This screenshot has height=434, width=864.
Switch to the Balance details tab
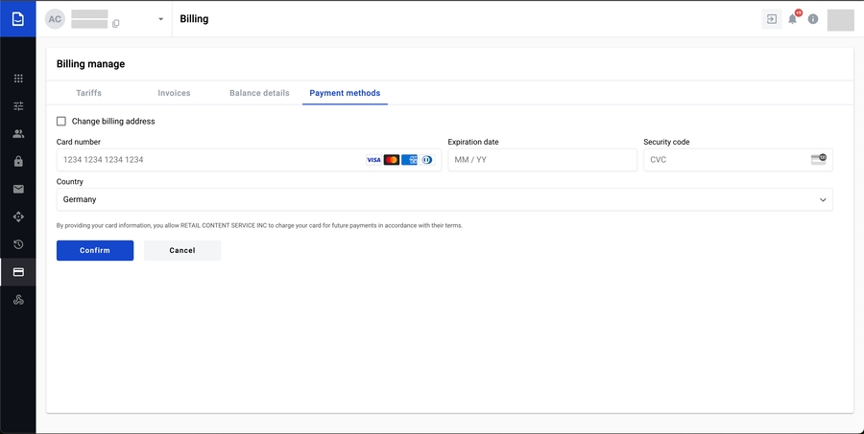pyautogui.click(x=259, y=93)
